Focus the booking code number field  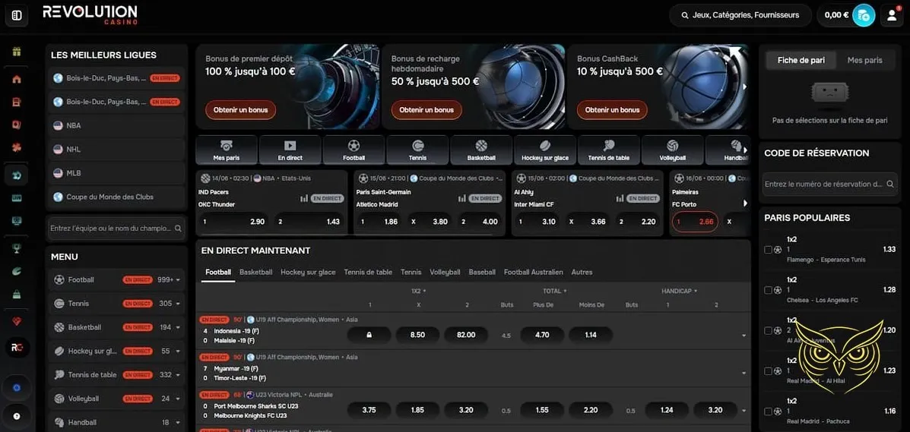[x=830, y=184]
